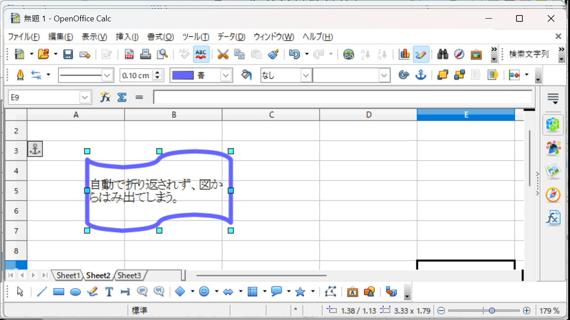Viewport: 570px width, 320px height.
Task: Click the Rotate icon in drawing toolbar
Action: (404, 75)
